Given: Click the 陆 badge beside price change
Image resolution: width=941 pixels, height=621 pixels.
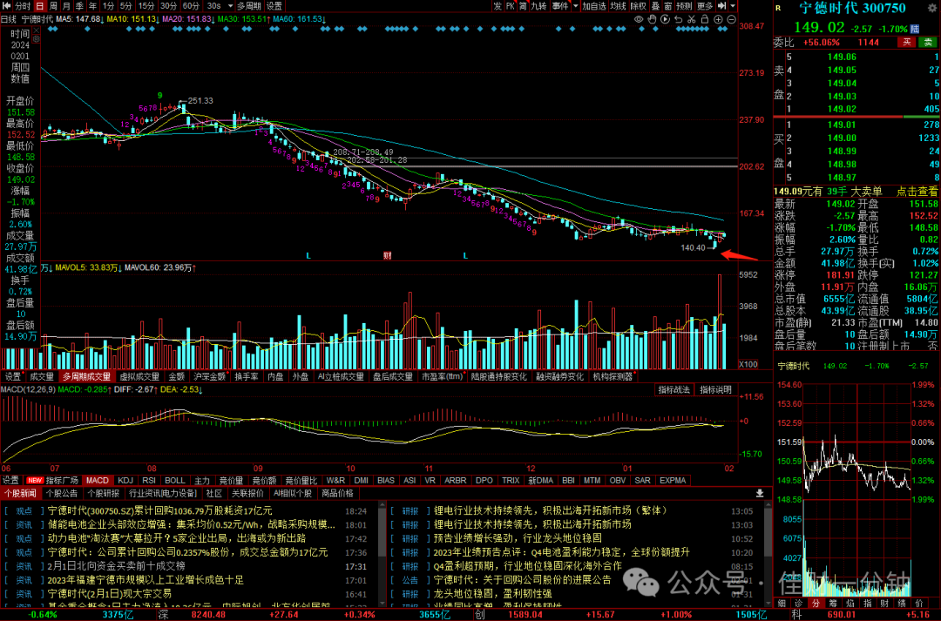Looking at the screenshot, I should click(x=915, y=29).
